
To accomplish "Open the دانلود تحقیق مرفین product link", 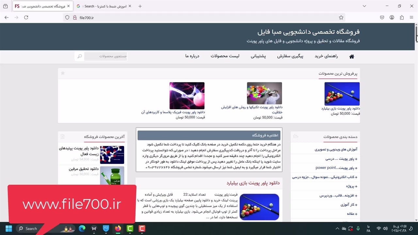I will point(84,169).
